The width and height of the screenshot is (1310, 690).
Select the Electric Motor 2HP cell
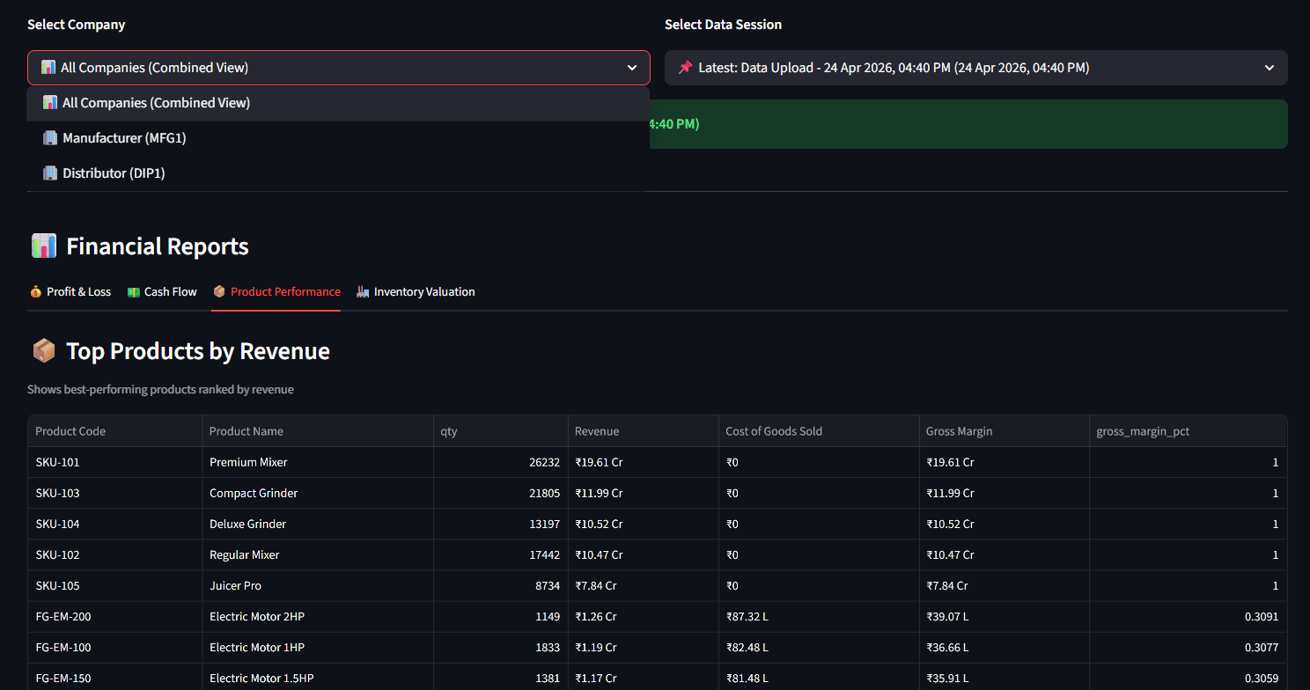pyautogui.click(x=318, y=616)
